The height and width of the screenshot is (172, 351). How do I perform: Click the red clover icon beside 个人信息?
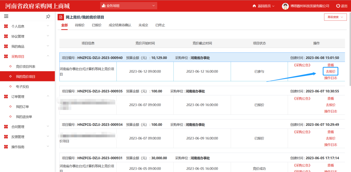coord(6,27)
